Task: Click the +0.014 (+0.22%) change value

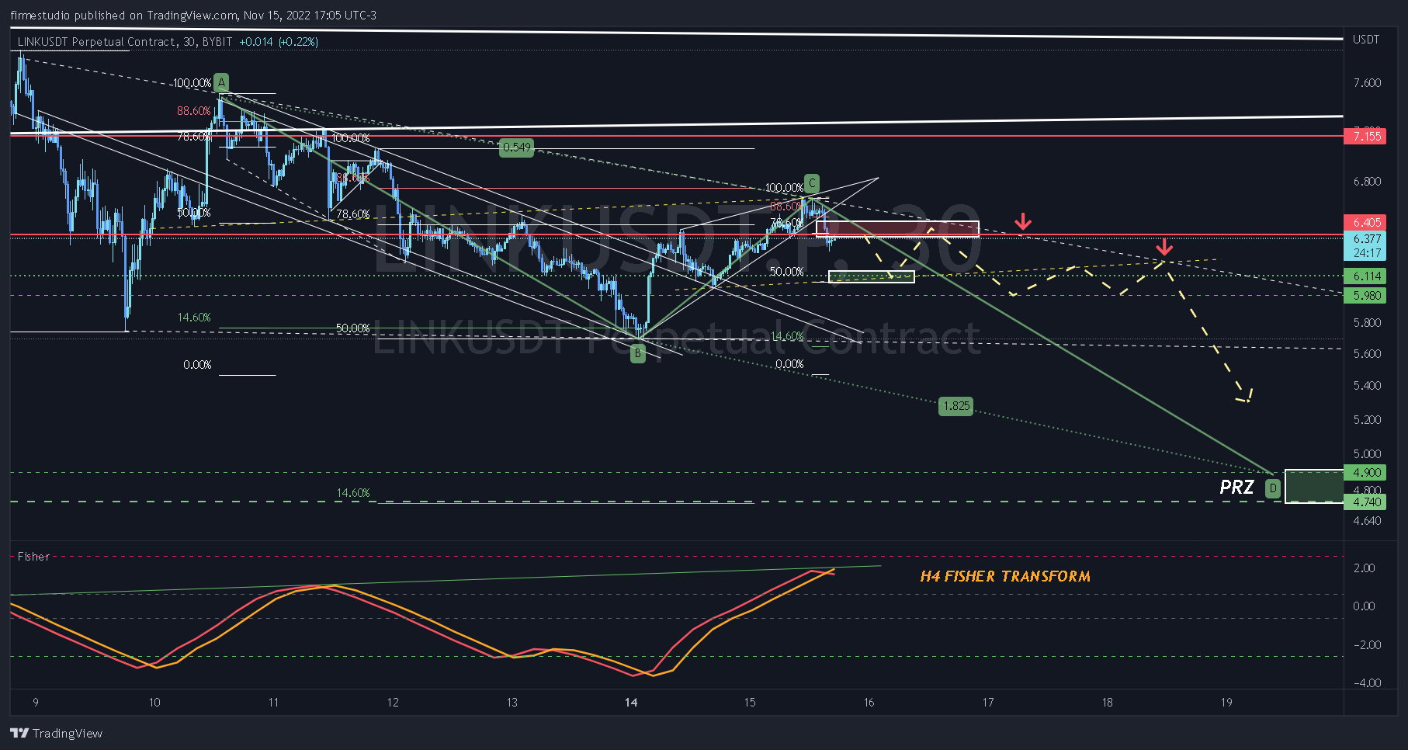Action: pos(279,42)
